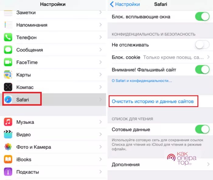Screen dimensions: 213x180
Task: Turn off fraudulent website warning switch
Action: pyautogui.click(x=202, y=70)
